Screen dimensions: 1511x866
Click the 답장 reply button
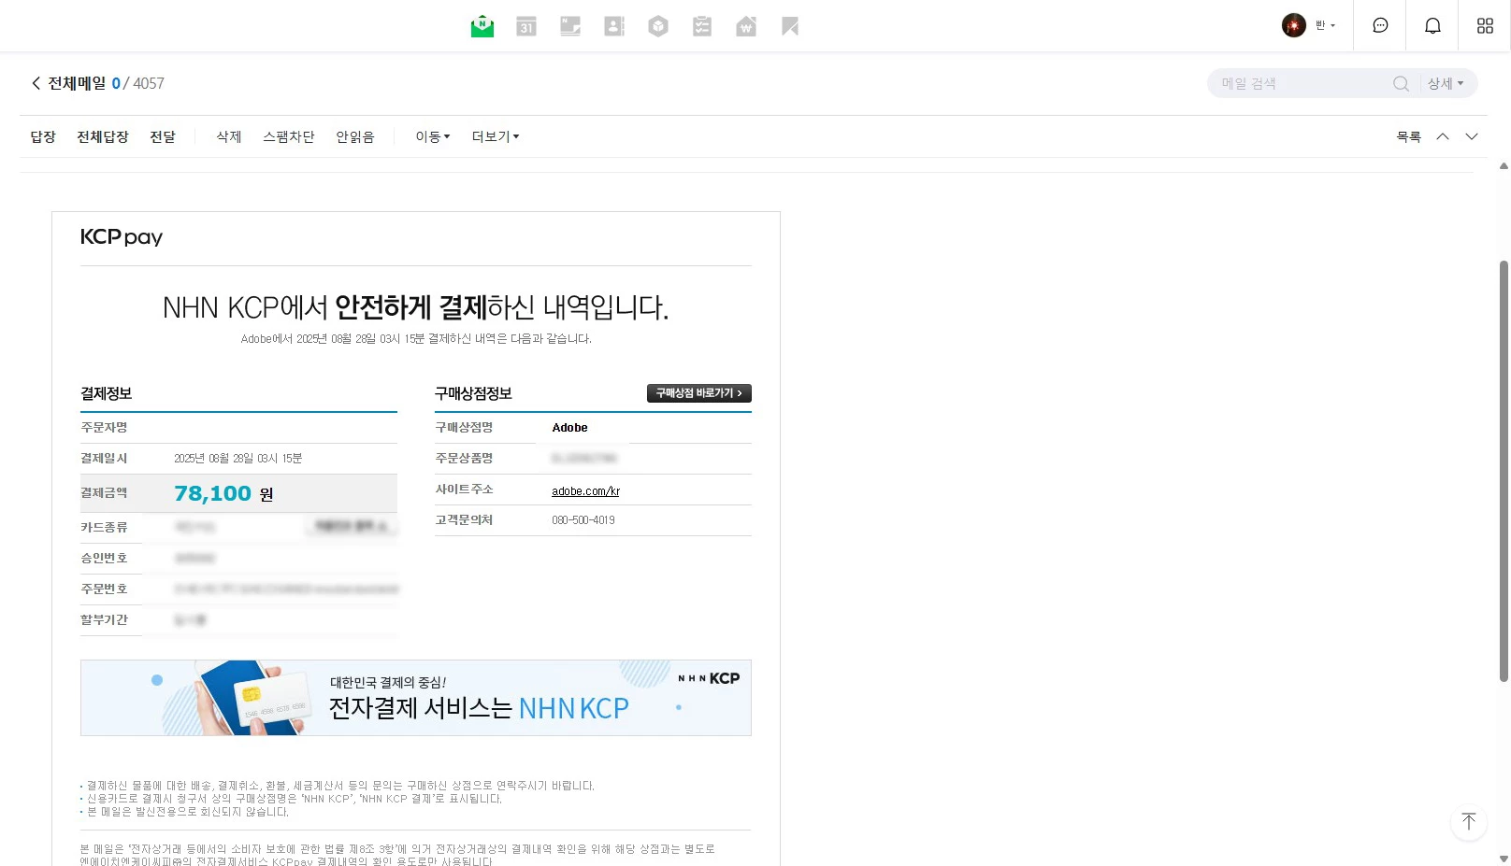43,136
